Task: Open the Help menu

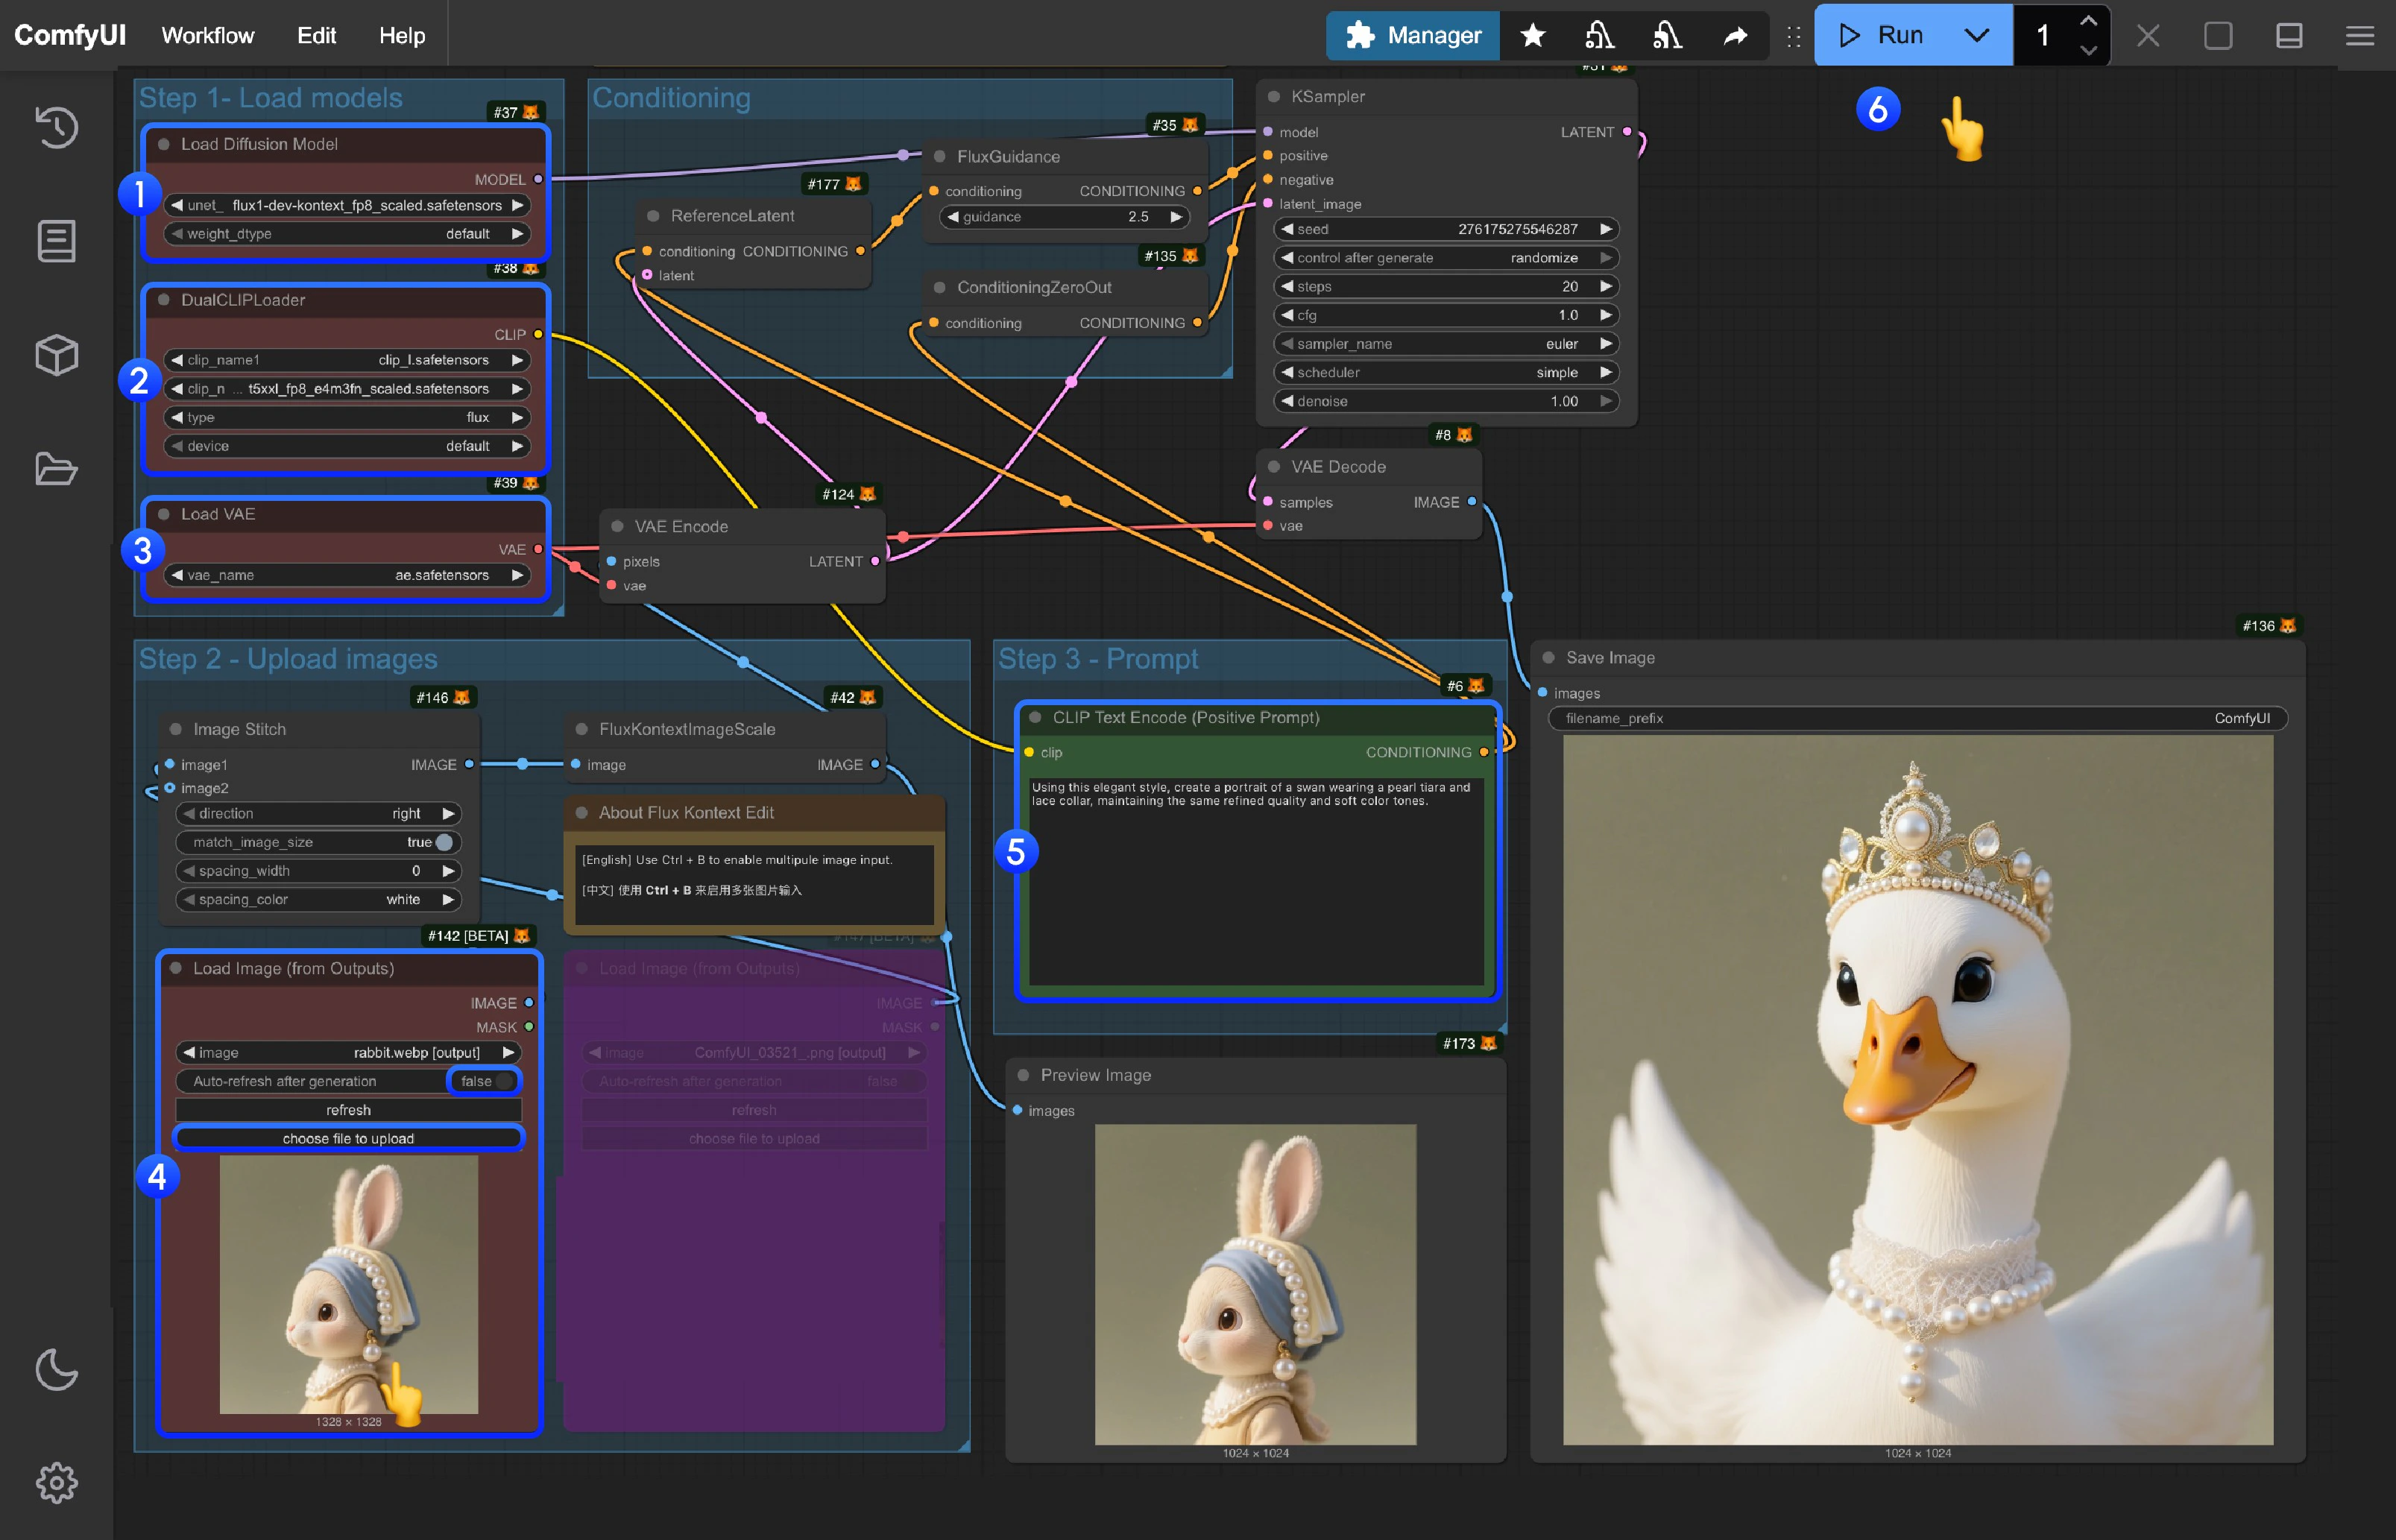Action: pos(400,35)
